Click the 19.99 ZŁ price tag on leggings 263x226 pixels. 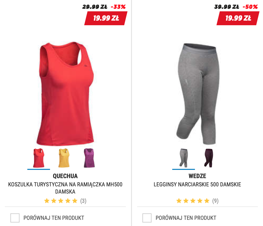[x=238, y=18]
